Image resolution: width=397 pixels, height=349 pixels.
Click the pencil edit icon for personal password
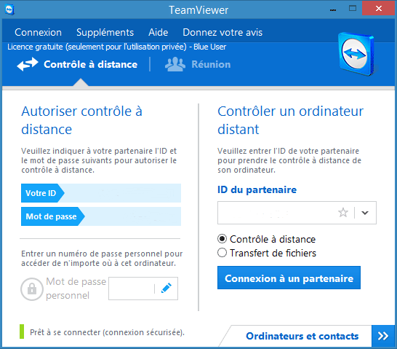[167, 288]
